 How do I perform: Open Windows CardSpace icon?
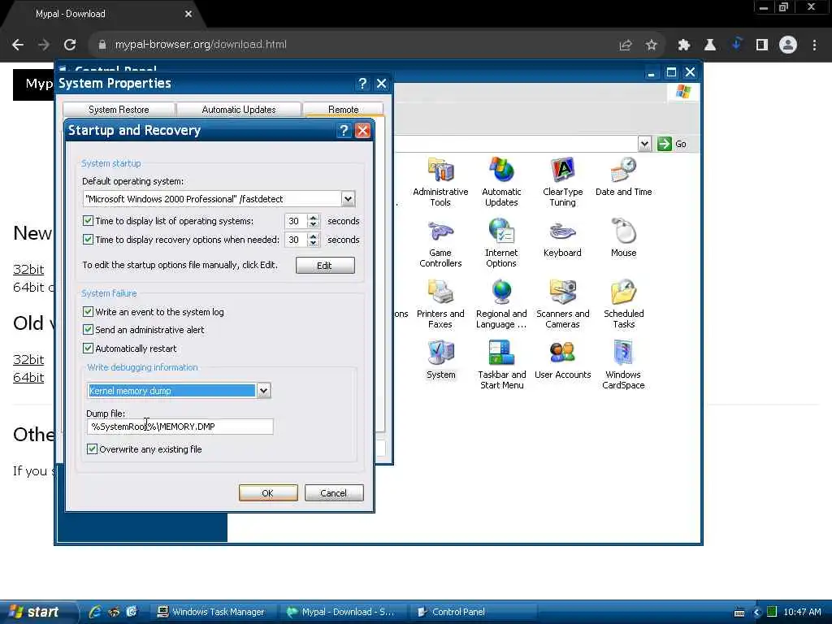pyautogui.click(x=623, y=365)
